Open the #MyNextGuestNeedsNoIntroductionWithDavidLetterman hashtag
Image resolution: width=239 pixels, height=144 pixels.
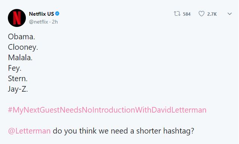click(107, 110)
